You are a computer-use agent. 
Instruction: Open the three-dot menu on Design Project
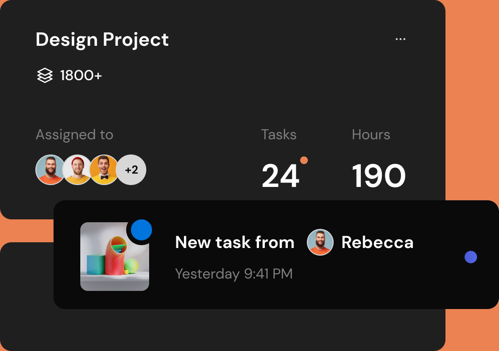(400, 39)
